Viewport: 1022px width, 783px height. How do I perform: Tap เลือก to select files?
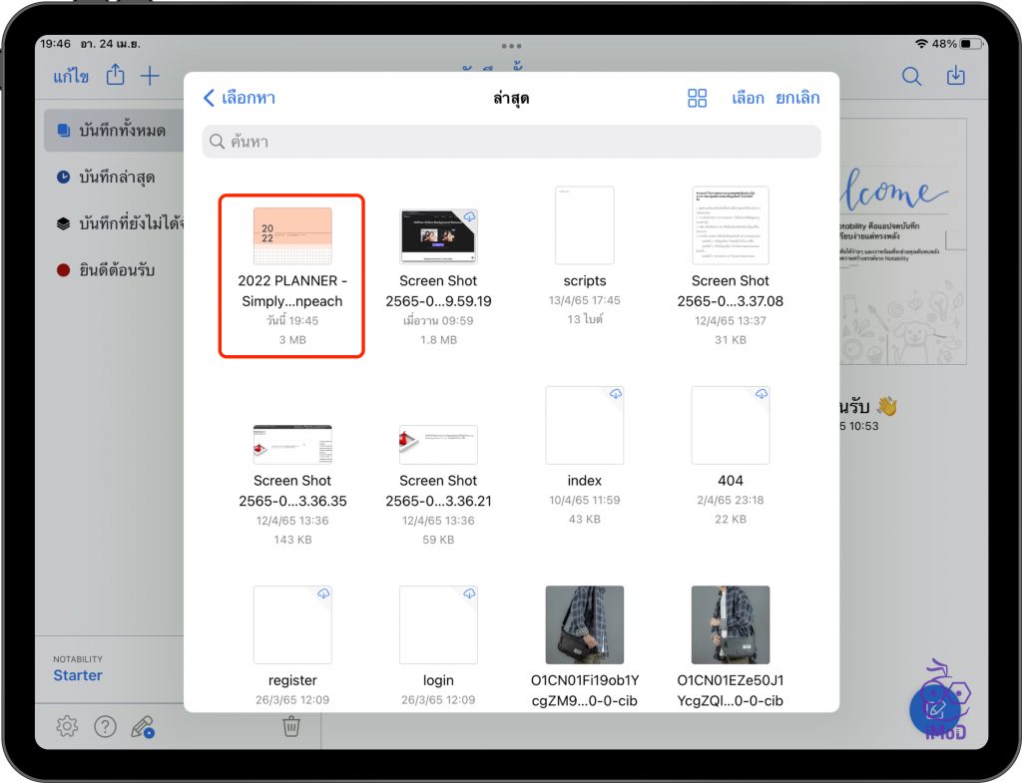[748, 98]
